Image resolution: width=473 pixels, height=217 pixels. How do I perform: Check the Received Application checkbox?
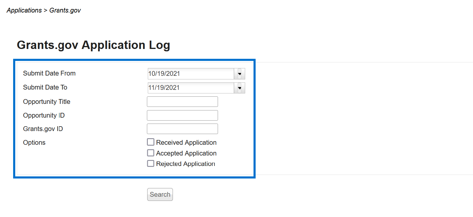click(x=151, y=142)
